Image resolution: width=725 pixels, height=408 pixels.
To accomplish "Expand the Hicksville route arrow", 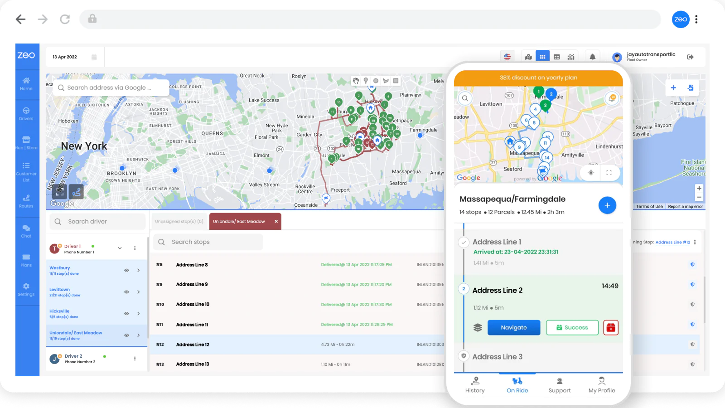I will pos(139,314).
